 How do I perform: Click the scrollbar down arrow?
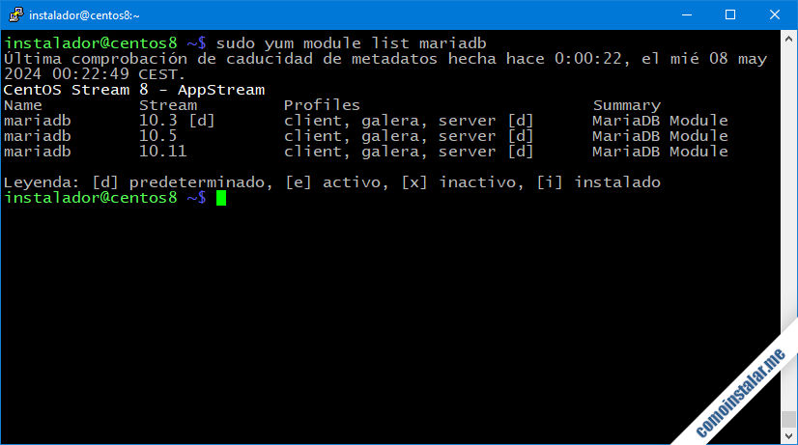click(x=788, y=435)
